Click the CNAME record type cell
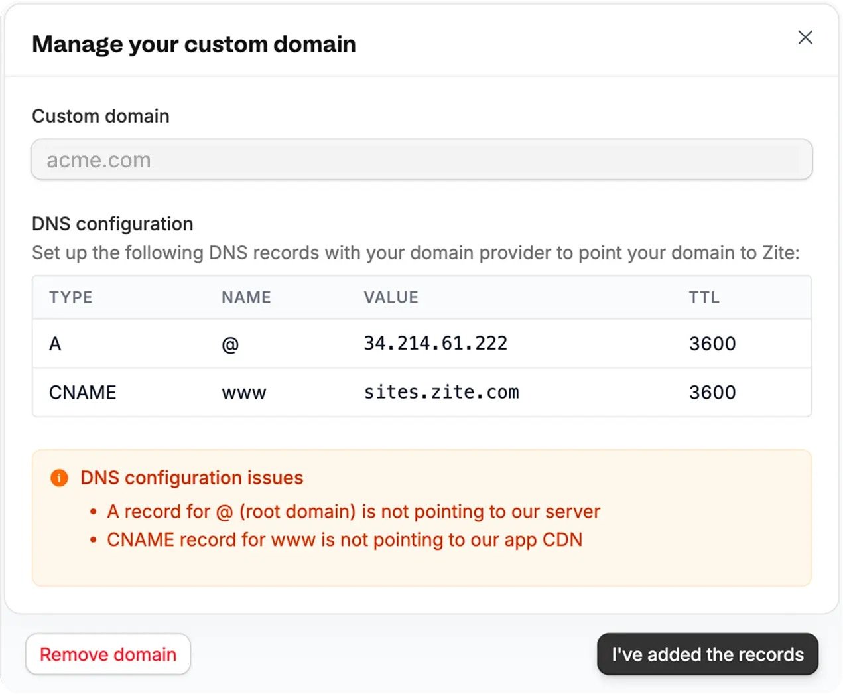 [83, 392]
